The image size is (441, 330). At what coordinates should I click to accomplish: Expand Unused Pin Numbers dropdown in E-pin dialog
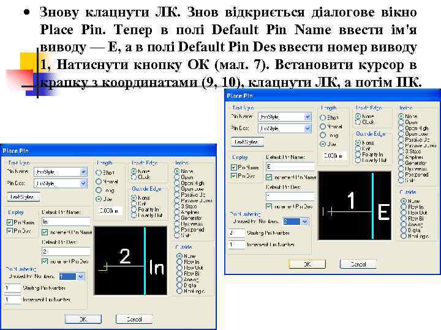304,222
